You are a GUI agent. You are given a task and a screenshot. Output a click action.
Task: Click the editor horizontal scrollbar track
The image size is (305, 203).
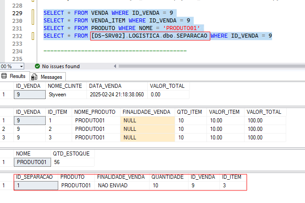pyautogui.click(x=210, y=66)
